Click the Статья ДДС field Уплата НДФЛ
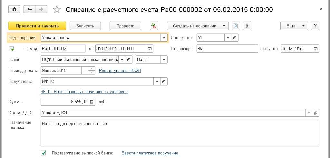330x158 pixels. [x=173, y=113]
